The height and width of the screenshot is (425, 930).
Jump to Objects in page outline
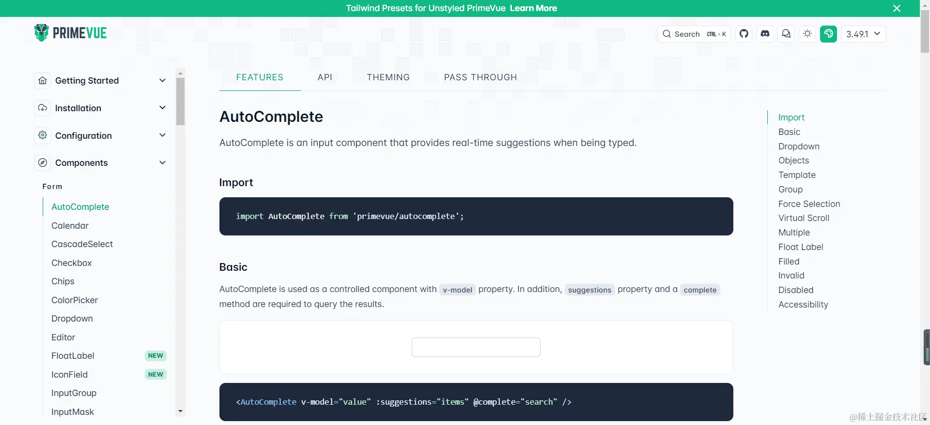[794, 161]
